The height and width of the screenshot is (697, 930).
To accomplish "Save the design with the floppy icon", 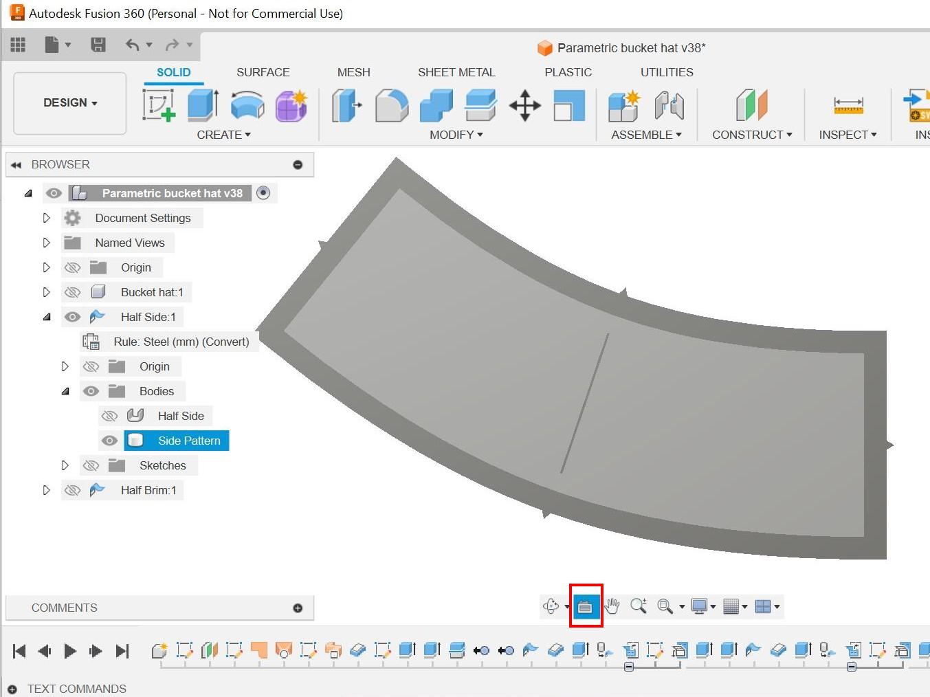I will click(98, 45).
